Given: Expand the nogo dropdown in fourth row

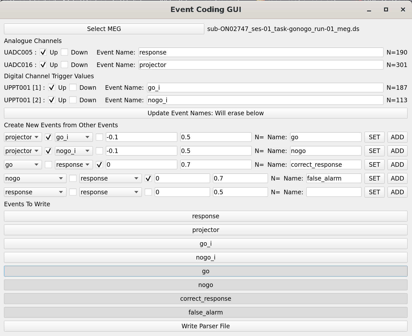Looking at the screenshot, I should coord(35,178).
